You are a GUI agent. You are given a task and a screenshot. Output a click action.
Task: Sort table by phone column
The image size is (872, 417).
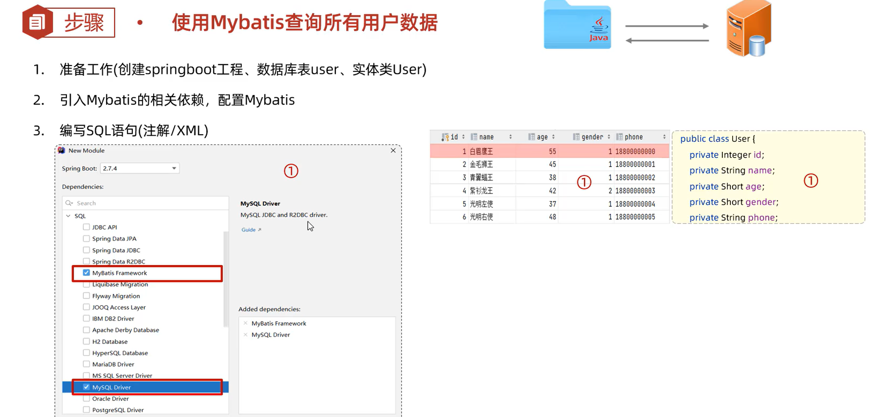(664, 137)
